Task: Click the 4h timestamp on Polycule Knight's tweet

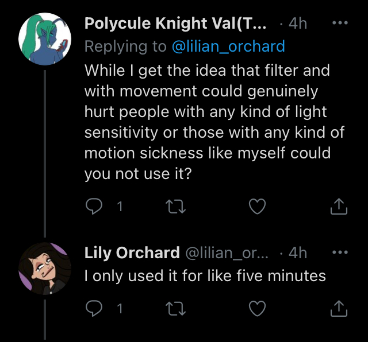Action: 298,24
